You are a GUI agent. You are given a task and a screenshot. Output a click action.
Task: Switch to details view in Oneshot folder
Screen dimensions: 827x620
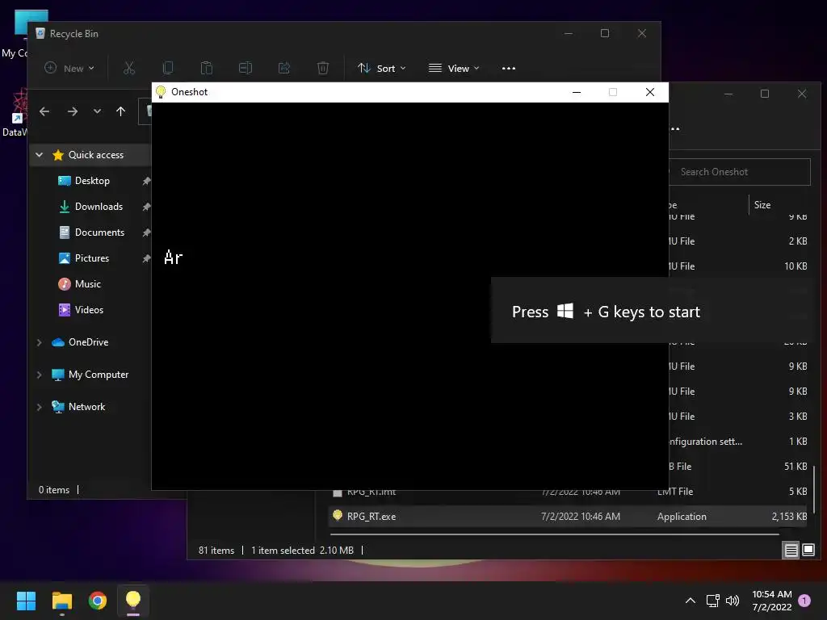[791, 551]
